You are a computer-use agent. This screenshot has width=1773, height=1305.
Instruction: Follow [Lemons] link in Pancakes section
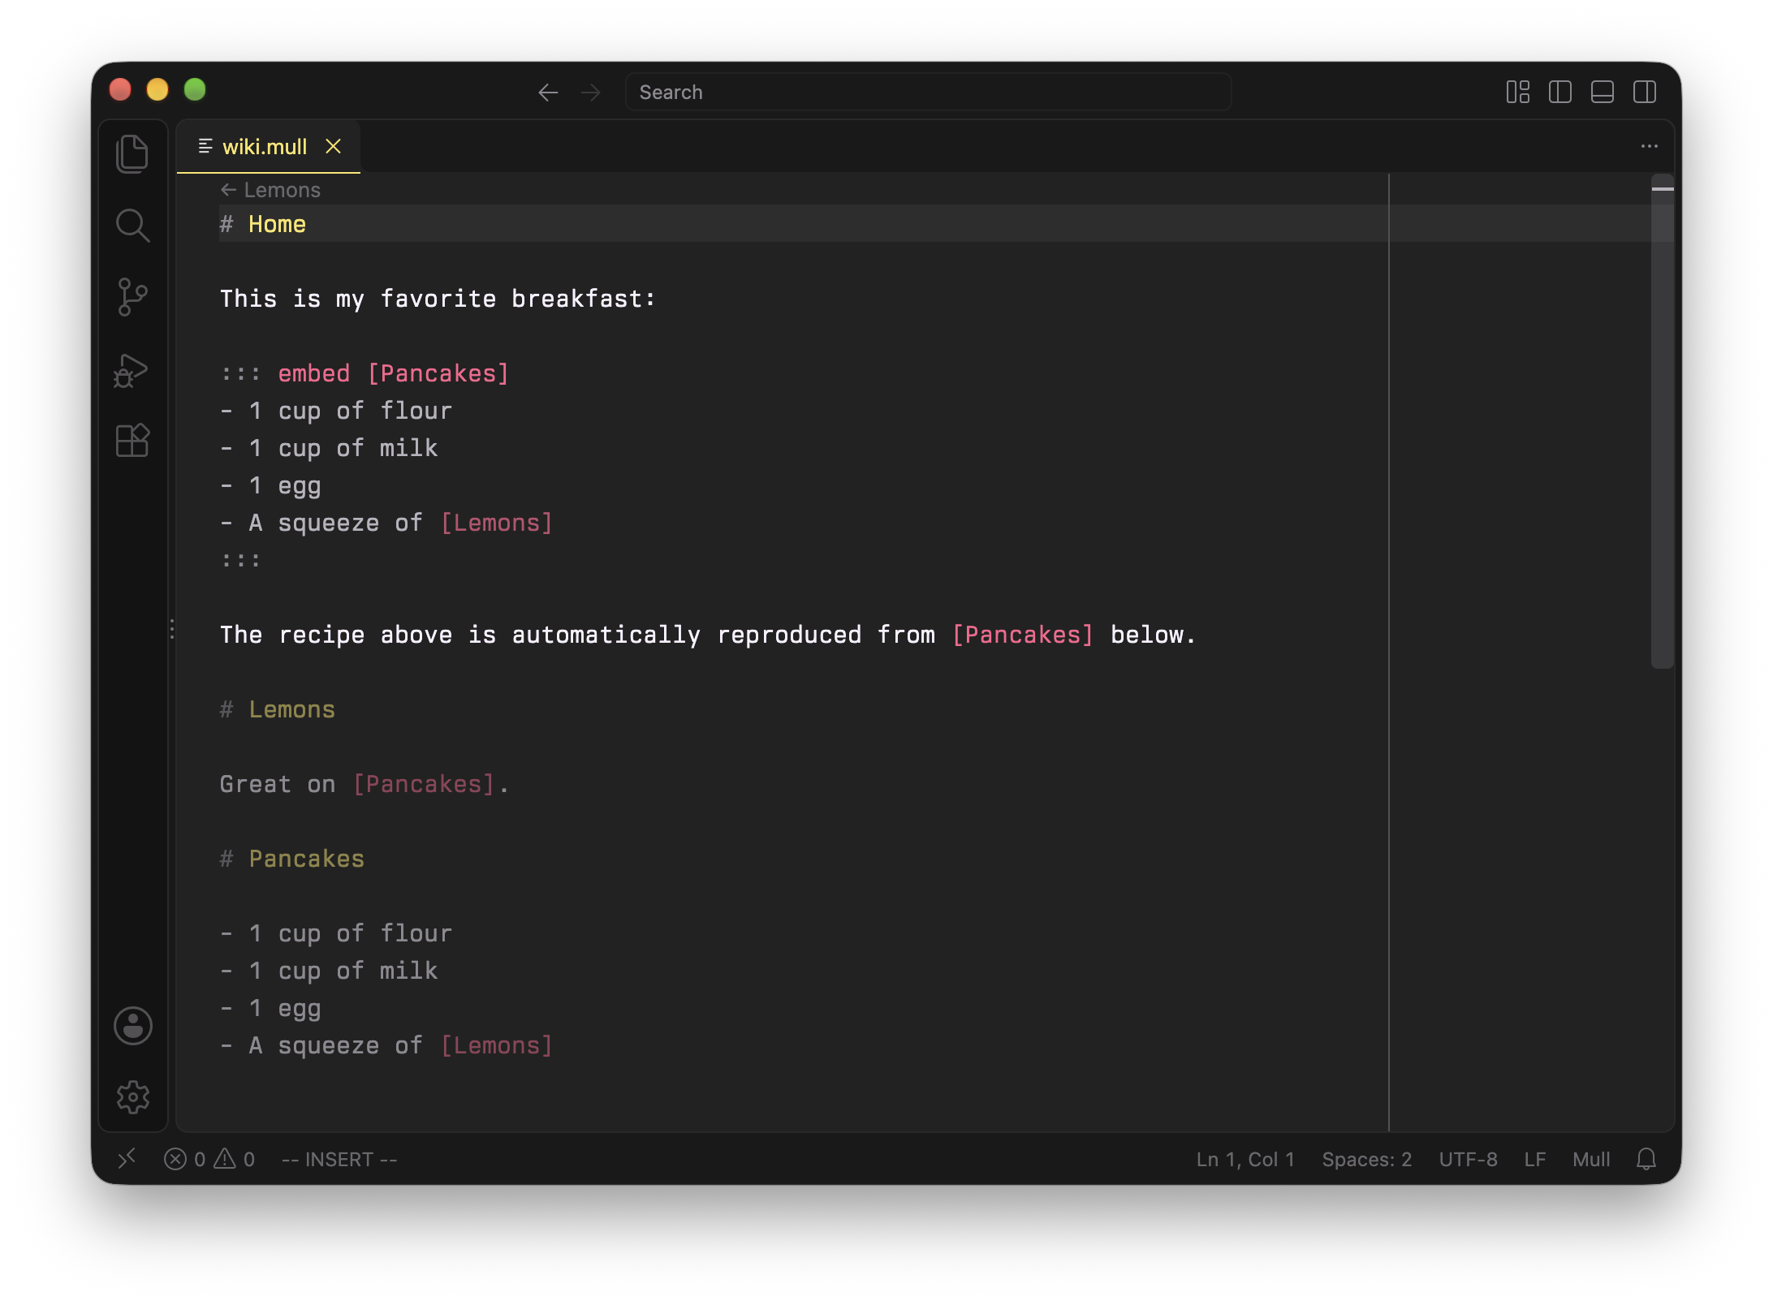click(496, 1045)
